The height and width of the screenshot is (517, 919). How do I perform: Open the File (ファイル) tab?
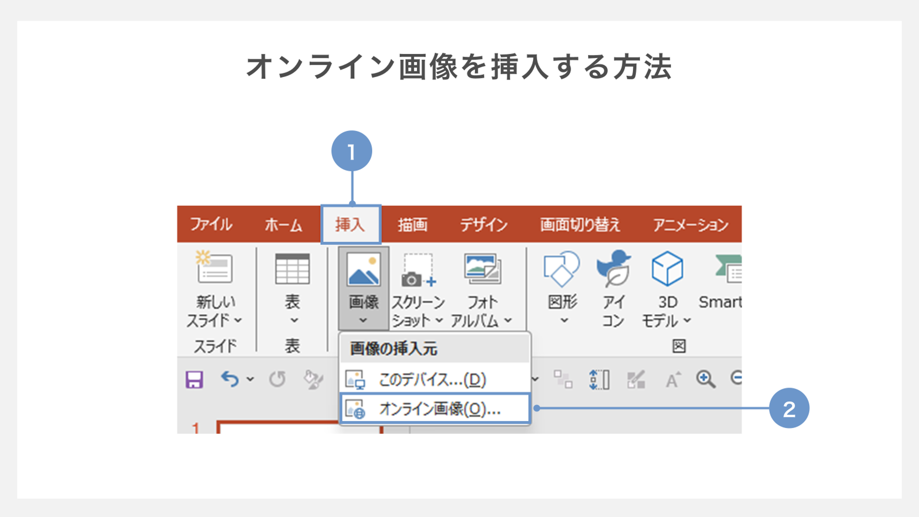pos(211,225)
